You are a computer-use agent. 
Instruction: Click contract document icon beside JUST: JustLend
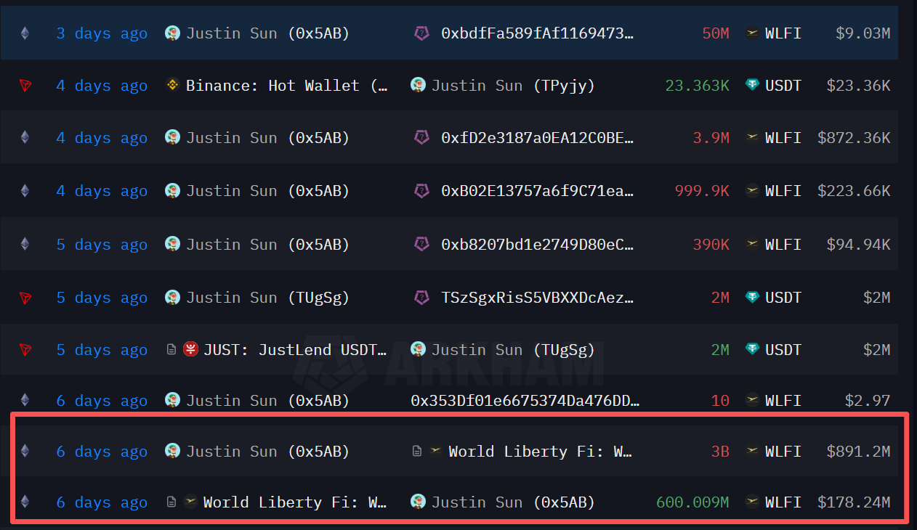[171, 350]
